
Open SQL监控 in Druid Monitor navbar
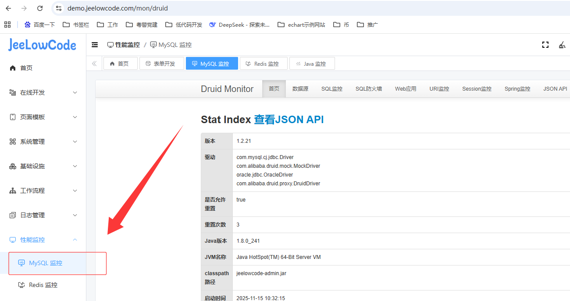click(x=331, y=89)
